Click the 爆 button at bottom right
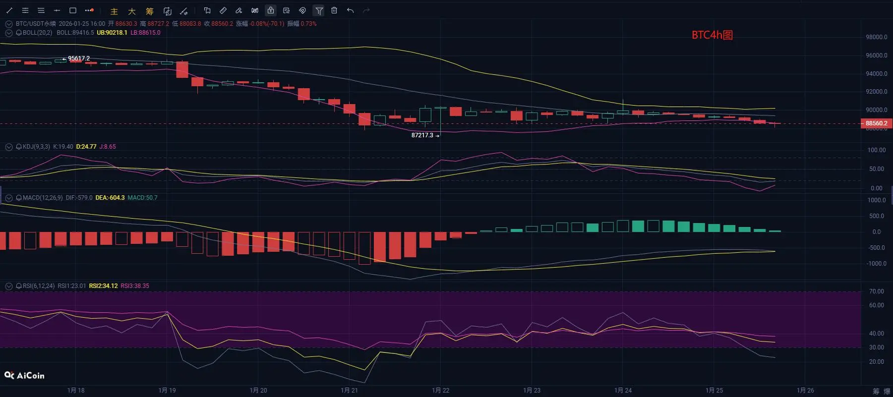This screenshot has width=893, height=397. [887, 392]
